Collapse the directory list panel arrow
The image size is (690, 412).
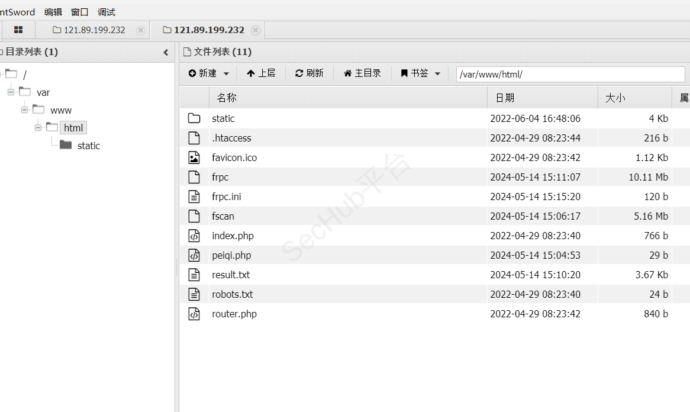pyautogui.click(x=166, y=52)
